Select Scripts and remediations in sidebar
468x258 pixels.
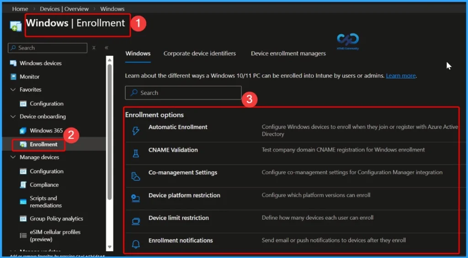tap(46, 202)
